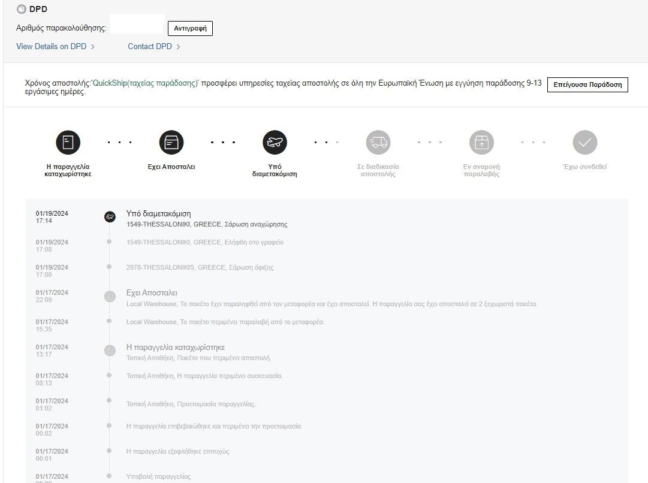Click the 01/19/2024 17:14 timestamp
This screenshot has height=483, width=648.
52,217
